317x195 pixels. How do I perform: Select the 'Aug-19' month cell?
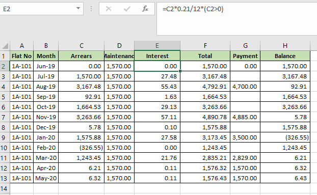tap(46, 87)
